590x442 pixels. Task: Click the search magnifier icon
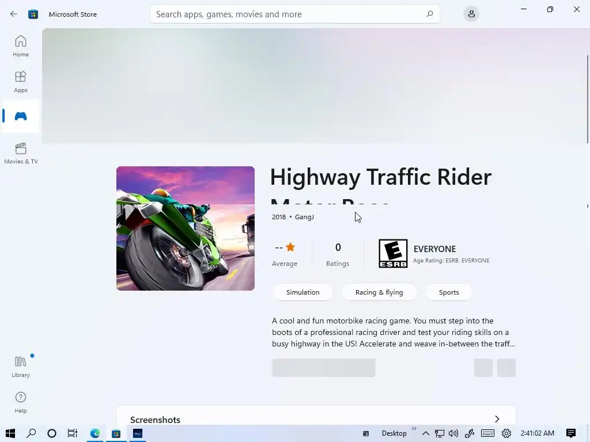[430, 14]
